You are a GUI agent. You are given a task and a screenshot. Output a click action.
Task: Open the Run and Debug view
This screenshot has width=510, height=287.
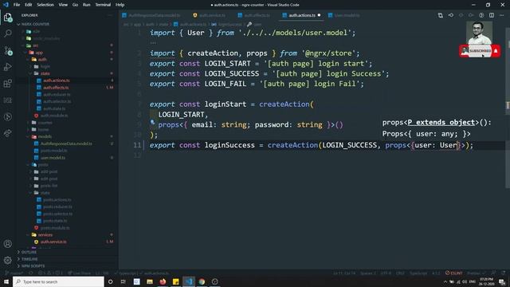(8, 67)
